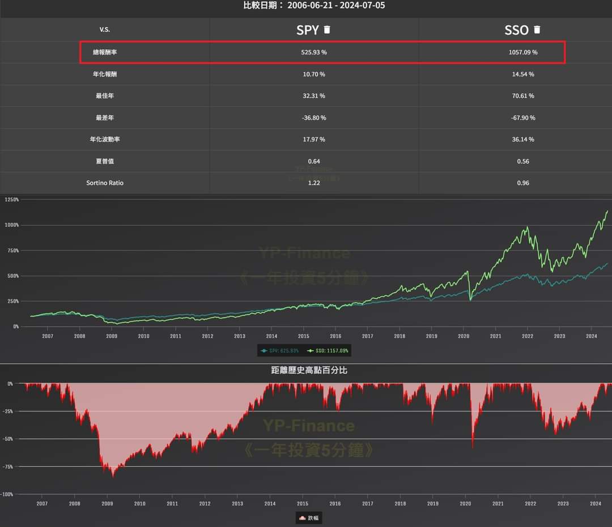
Task: Click the 總報酬率 row label
Action: tap(105, 52)
